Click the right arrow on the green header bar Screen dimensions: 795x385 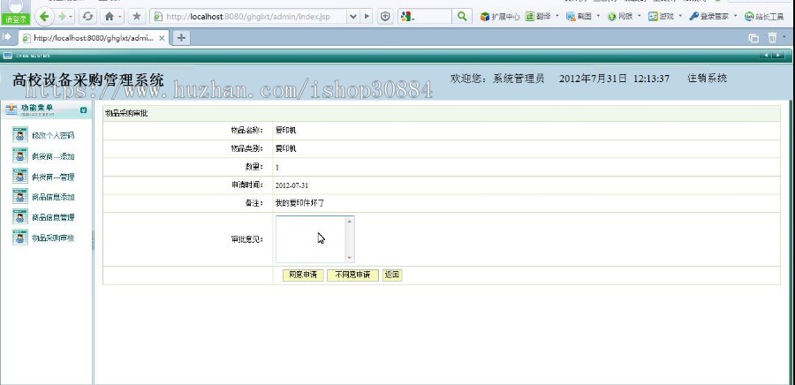click(x=778, y=56)
